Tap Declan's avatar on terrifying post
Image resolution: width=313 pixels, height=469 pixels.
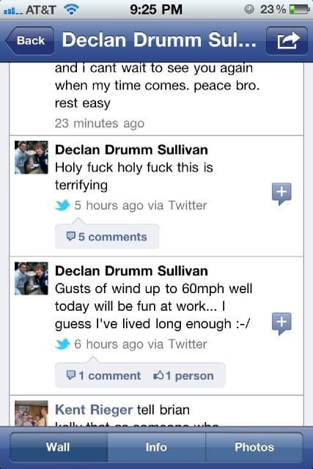(x=32, y=158)
